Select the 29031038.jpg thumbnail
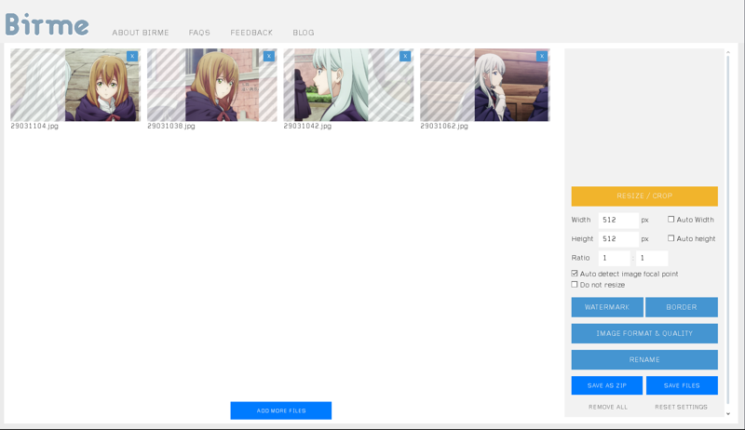The width and height of the screenshot is (745, 430). (x=212, y=85)
